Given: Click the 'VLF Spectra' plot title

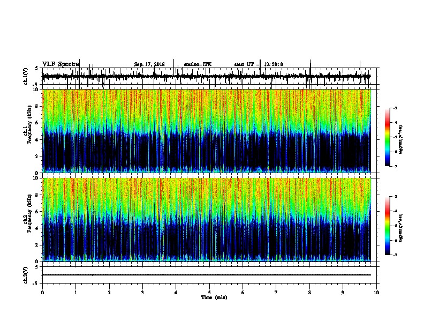Looking at the screenshot, I should tap(60, 64).
